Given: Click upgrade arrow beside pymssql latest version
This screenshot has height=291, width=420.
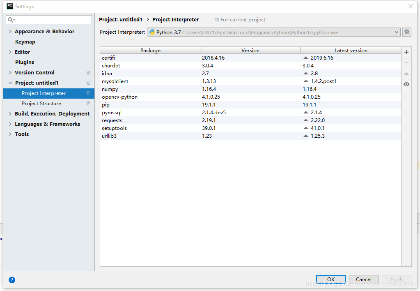Looking at the screenshot, I should [305, 112].
